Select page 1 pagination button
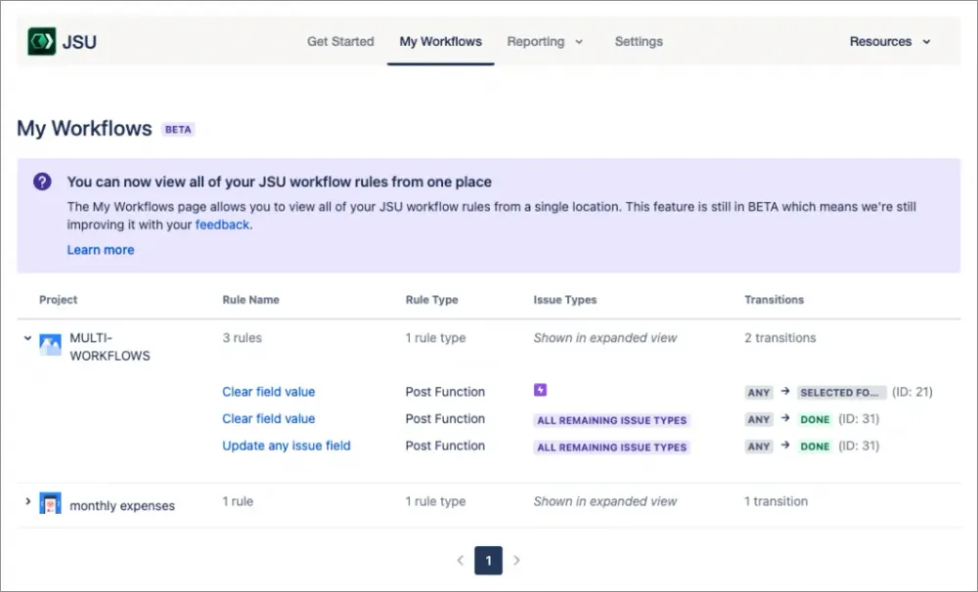Image resolution: width=978 pixels, height=592 pixels. pos(488,560)
